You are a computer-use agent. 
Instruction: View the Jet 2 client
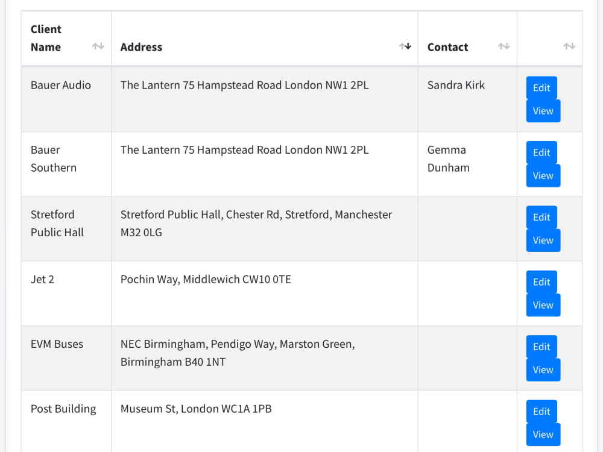543,305
